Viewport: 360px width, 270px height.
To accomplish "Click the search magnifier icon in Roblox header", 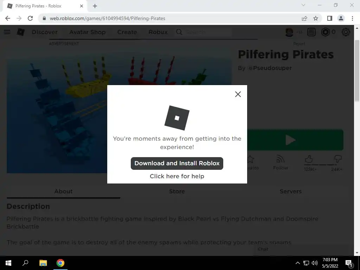I will [x=179, y=32].
